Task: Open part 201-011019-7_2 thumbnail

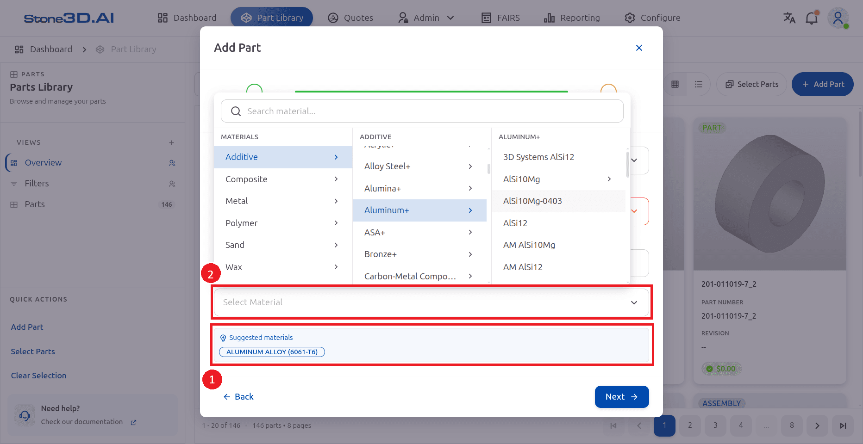Action: (x=770, y=194)
